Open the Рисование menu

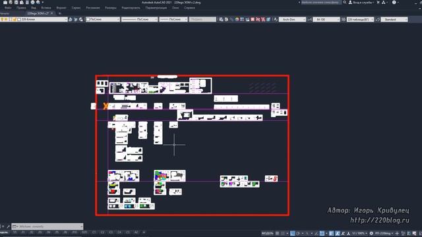pyautogui.click(x=93, y=8)
